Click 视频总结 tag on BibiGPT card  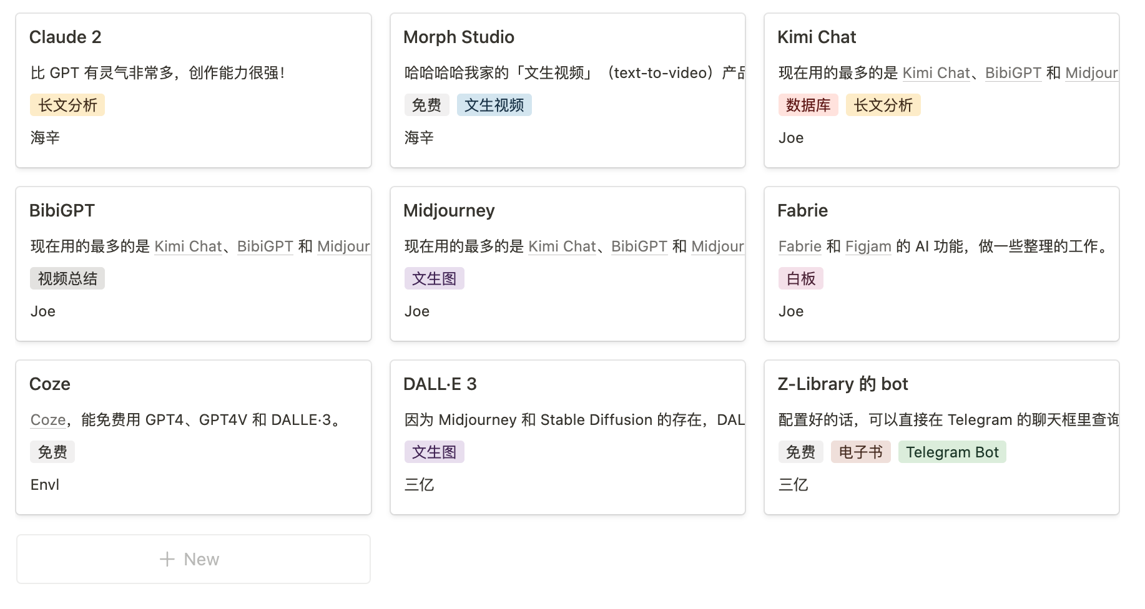67,279
